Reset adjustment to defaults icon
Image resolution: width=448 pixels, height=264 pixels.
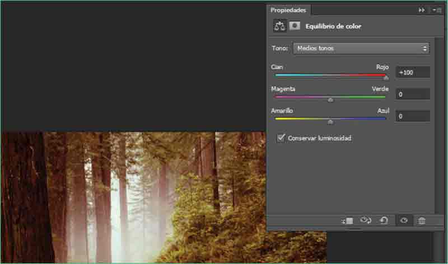pyautogui.click(x=384, y=221)
